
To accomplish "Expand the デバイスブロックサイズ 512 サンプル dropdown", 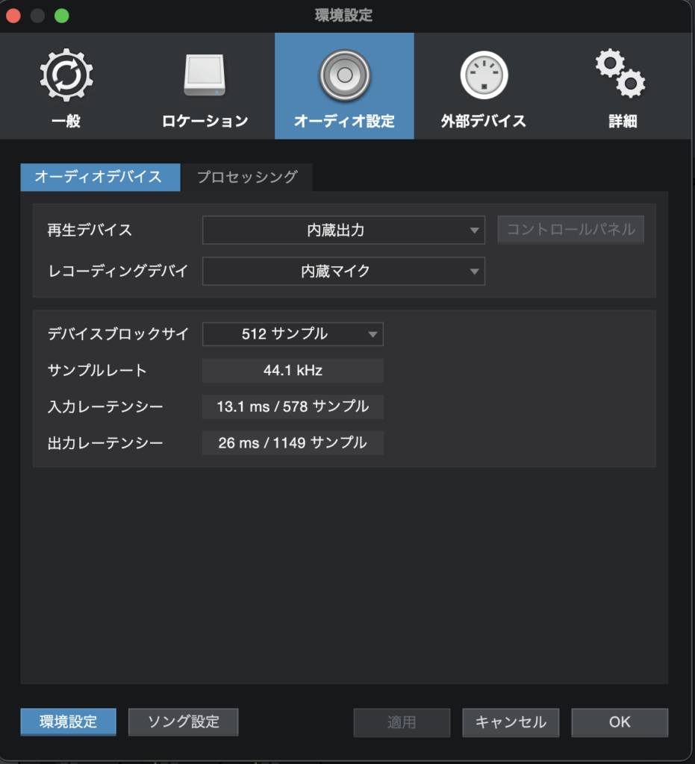I will tap(293, 334).
